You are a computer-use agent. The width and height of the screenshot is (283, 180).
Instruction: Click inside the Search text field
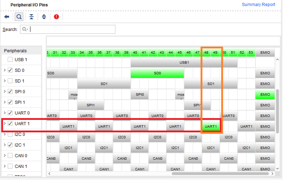(71, 30)
